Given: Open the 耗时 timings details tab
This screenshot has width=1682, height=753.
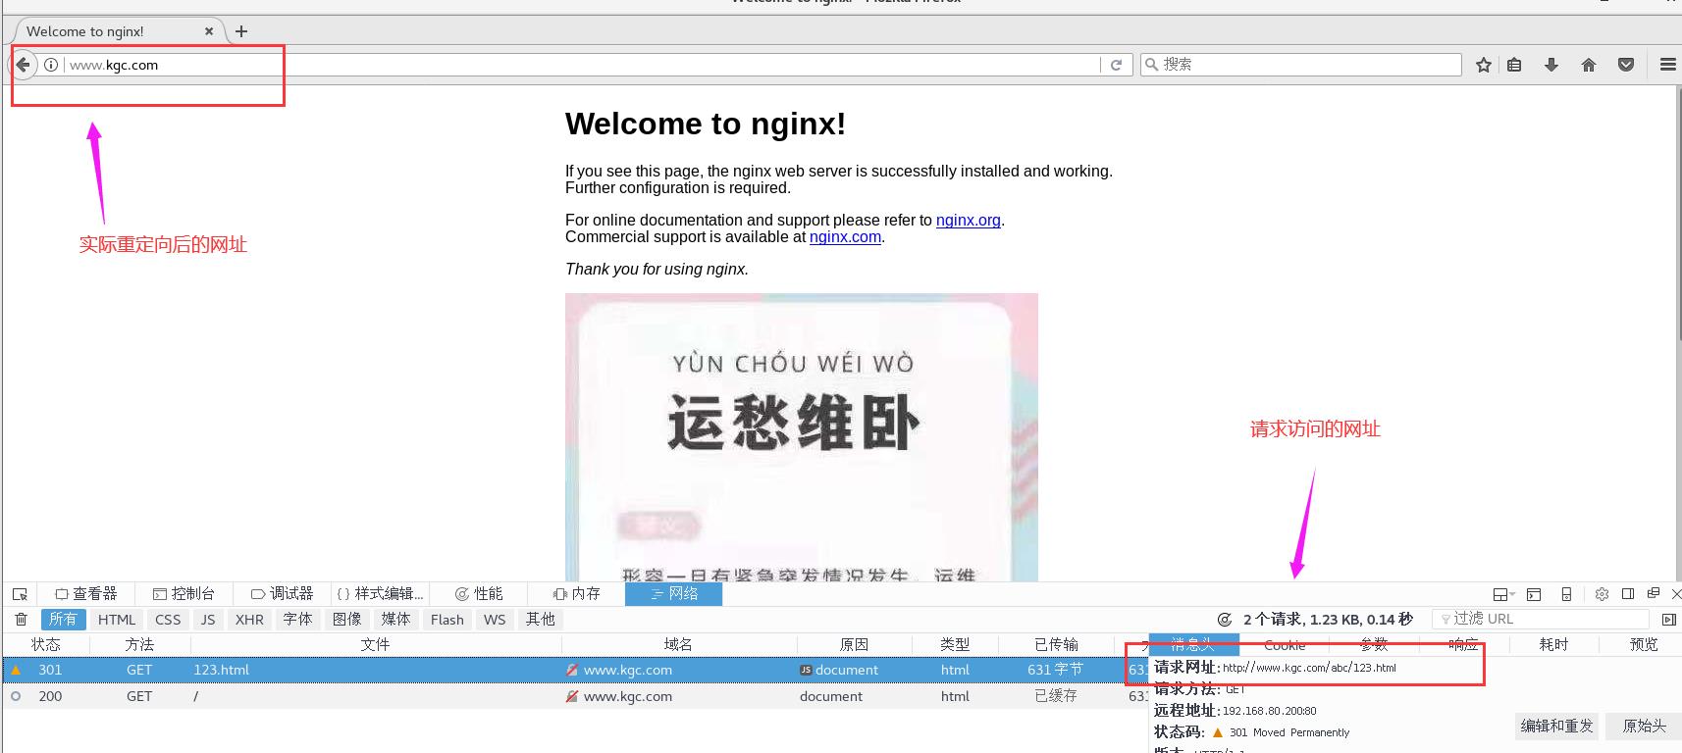Looking at the screenshot, I should (x=1553, y=644).
